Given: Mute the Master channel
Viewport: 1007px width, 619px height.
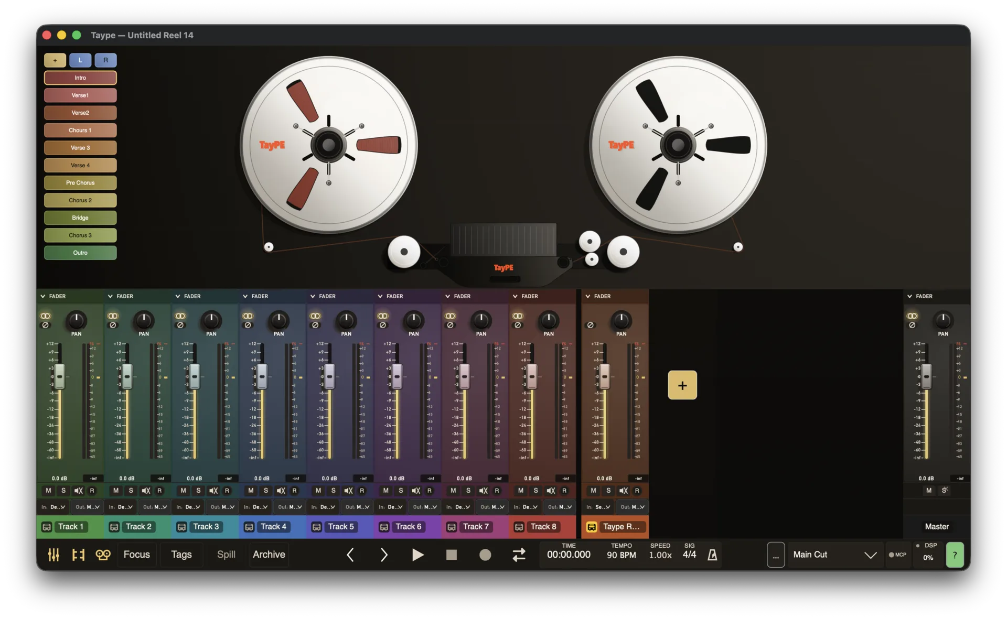Looking at the screenshot, I should point(929,491).
